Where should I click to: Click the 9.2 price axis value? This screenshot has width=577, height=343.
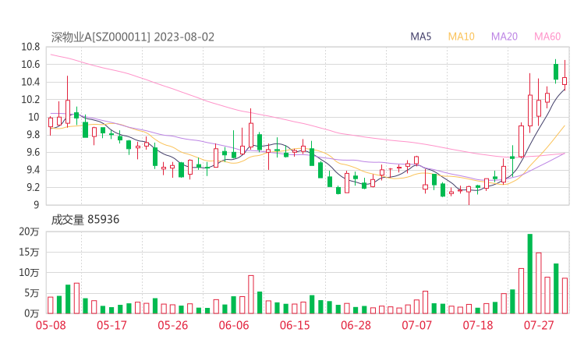[33, 187]
